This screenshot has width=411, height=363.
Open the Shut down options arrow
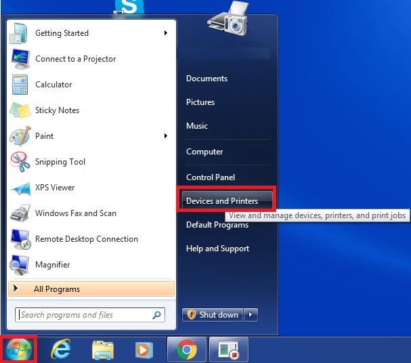(x=251, y=314)
